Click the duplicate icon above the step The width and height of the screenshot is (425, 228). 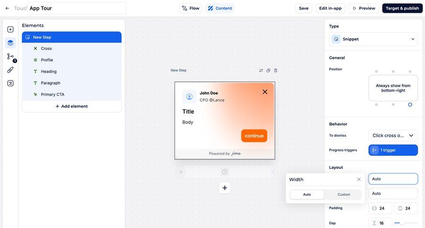268,71
